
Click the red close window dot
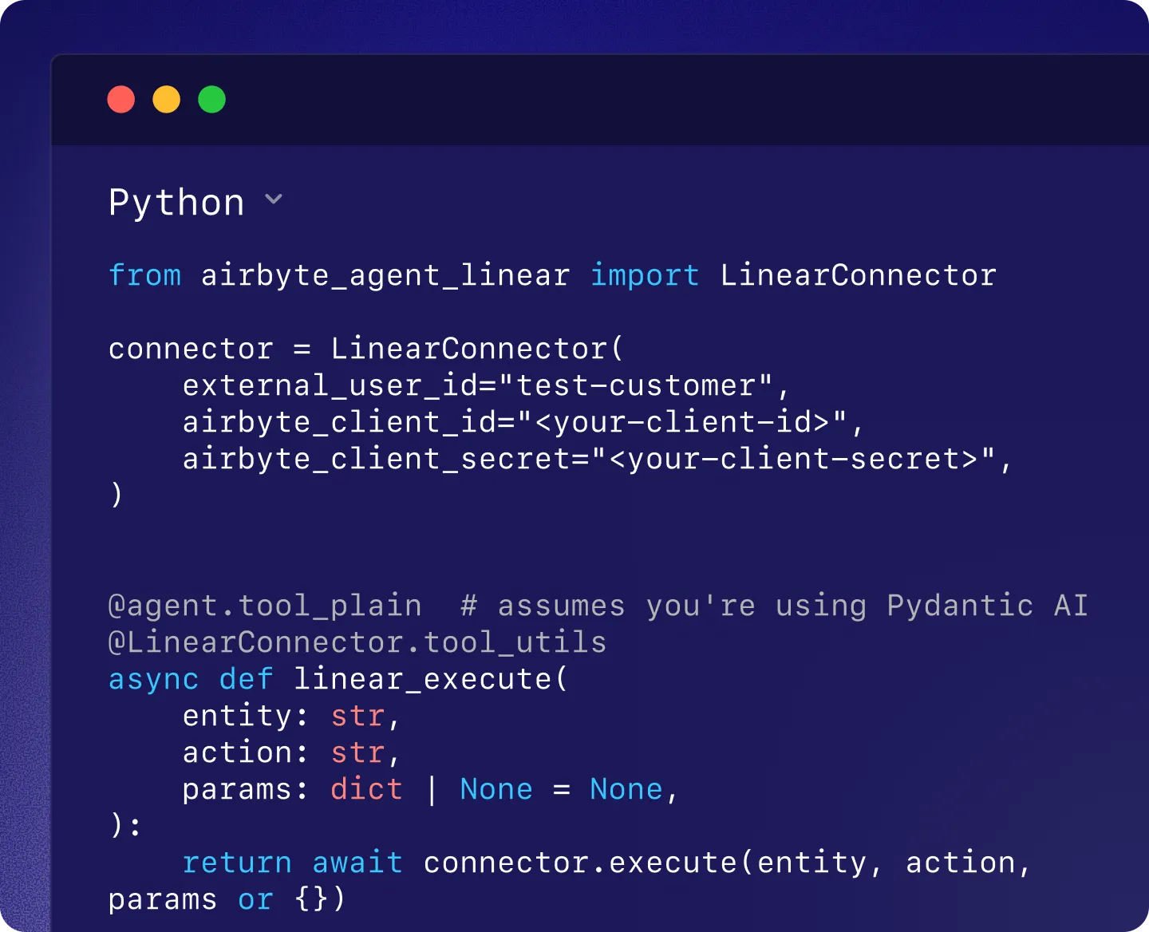121,100
